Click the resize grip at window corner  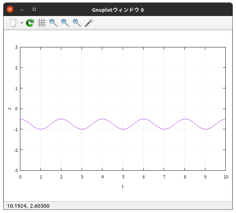[x=230, y=207]
